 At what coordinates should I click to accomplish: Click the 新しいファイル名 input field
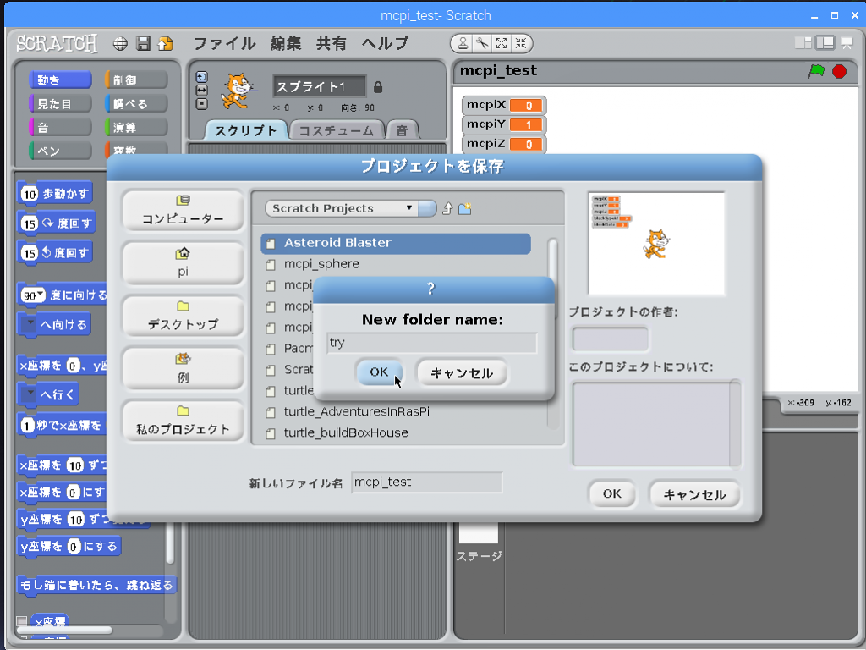(x=426, y=482)
